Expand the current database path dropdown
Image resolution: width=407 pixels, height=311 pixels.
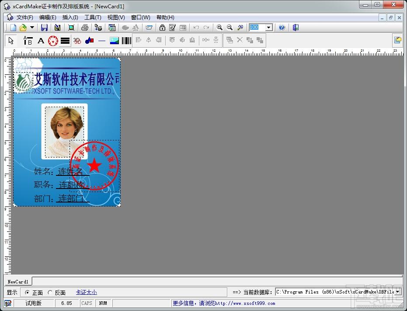coord(397,292)
